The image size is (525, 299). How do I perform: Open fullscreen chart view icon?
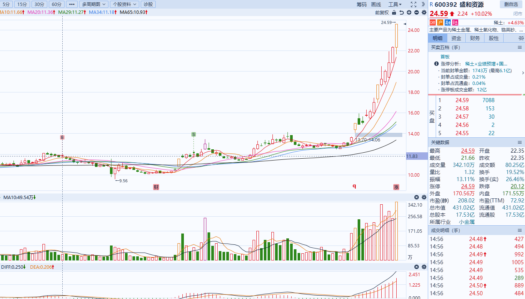pyautogui.click(x=414, y=4)
